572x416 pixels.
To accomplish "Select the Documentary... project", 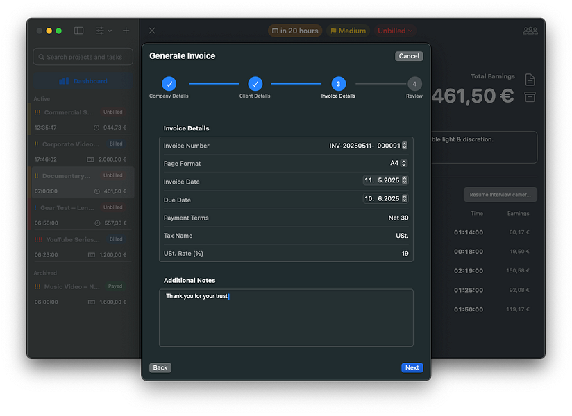I will (x=83, y=183).
